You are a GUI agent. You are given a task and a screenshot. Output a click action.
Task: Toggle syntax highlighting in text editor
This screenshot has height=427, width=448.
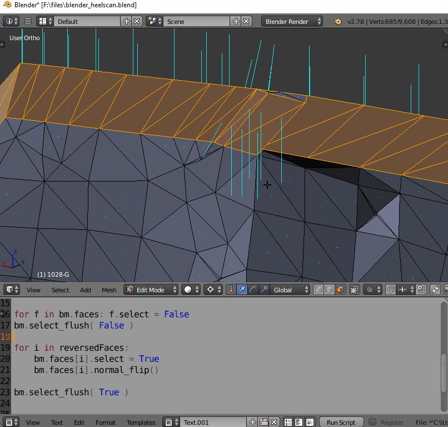(x=310, y=421)
